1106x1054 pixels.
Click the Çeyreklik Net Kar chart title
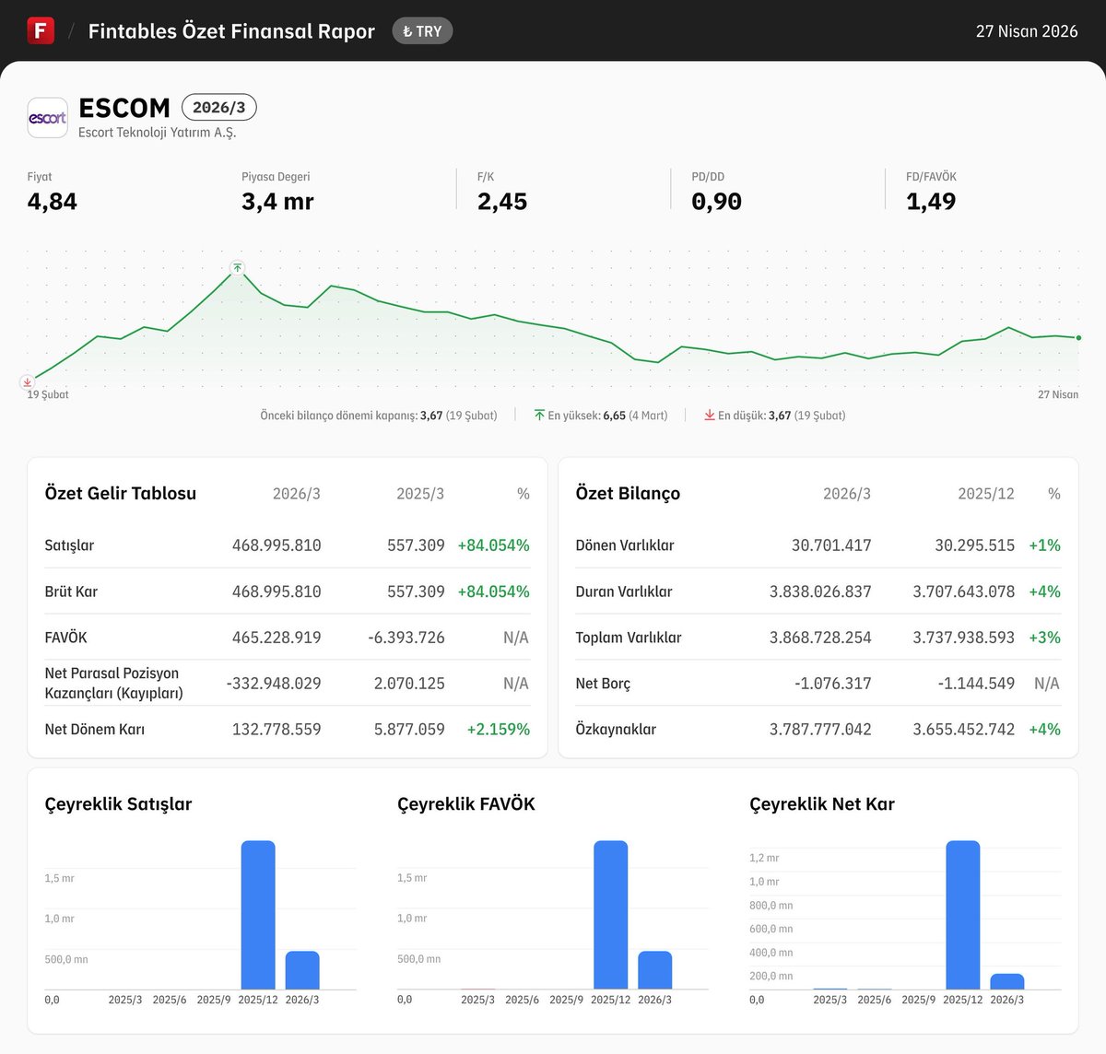(x=822, y=804)
